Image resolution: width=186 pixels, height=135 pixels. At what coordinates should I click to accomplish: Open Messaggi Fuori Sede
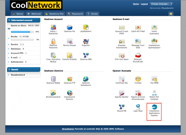(138, 41)
